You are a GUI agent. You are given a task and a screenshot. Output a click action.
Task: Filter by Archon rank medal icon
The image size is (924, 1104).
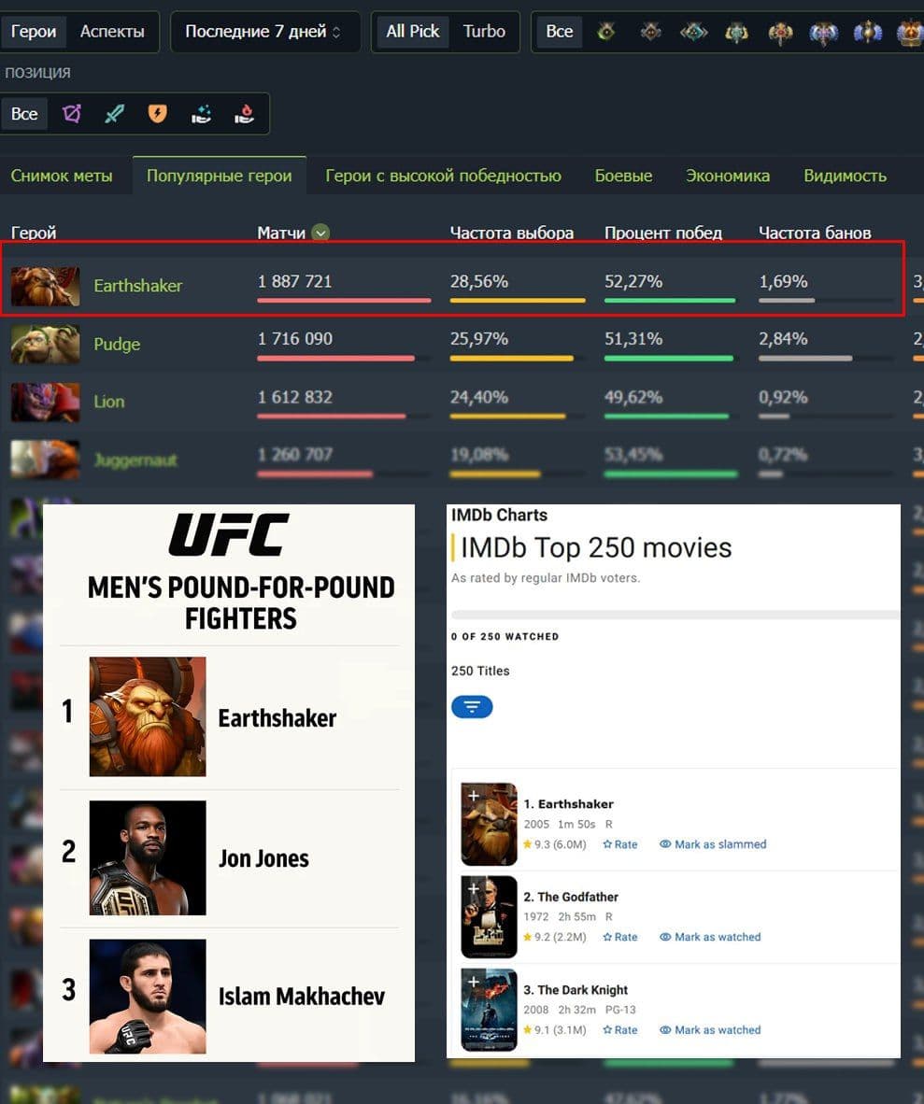736,33
